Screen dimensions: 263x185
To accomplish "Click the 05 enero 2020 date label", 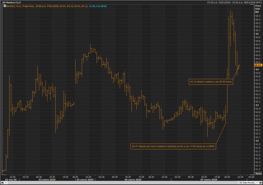I will point(85,180).
